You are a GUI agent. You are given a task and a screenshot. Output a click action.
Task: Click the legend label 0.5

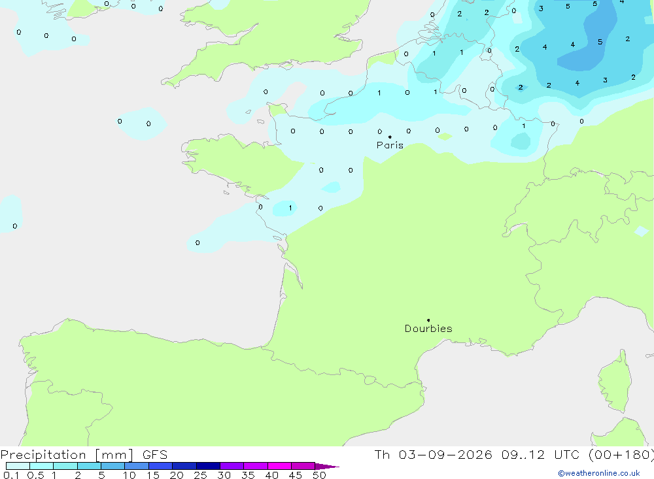coord(36,475)
